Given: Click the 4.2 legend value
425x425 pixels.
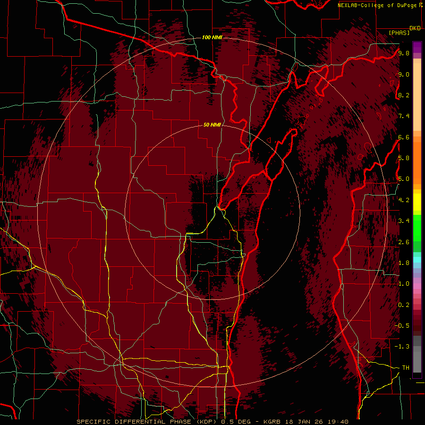Looking at the screenshot, I should tap(404, 200).
